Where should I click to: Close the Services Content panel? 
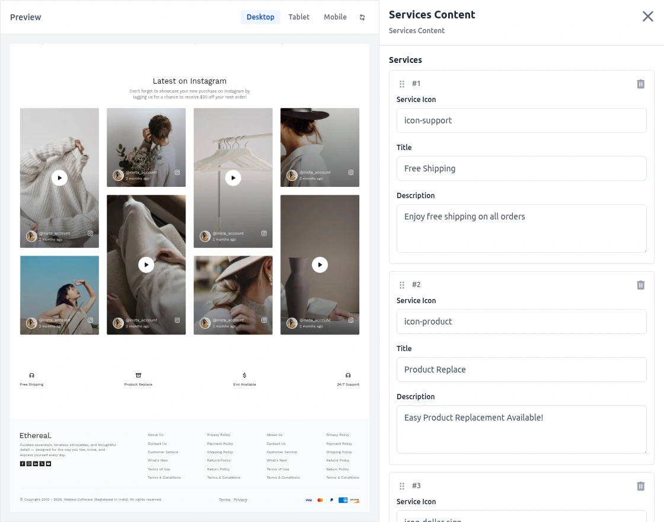[647, 17]
